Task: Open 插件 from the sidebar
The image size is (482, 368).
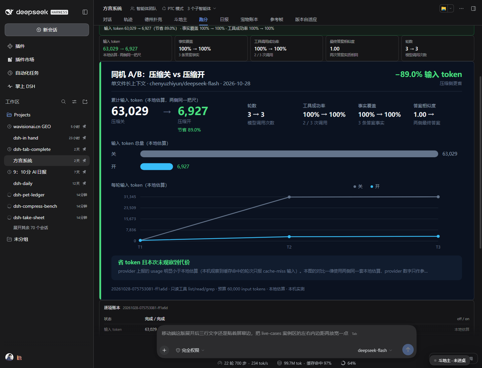Action: [x=47, y=46]
